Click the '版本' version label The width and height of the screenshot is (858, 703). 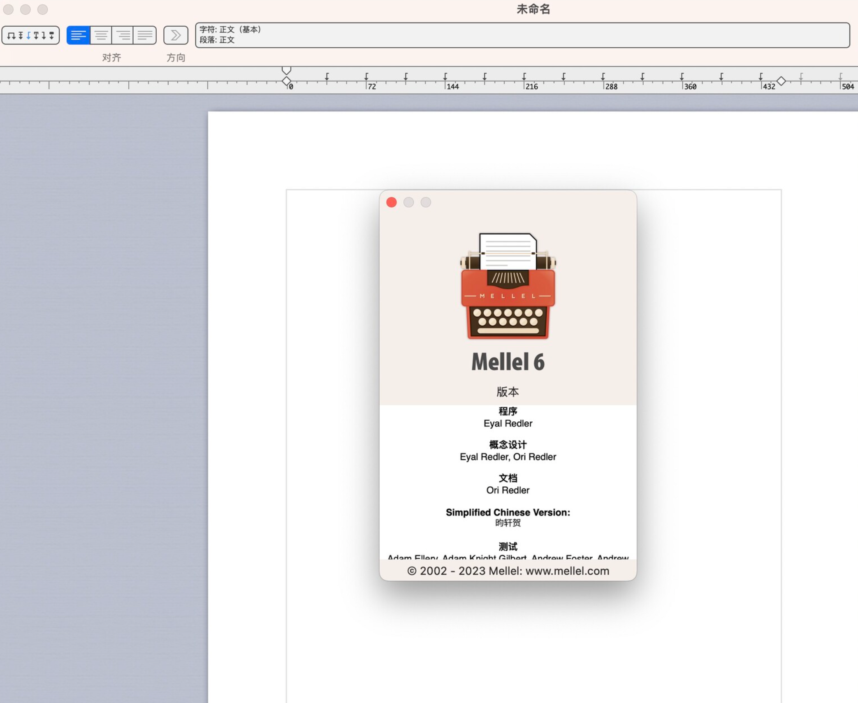pos(508,392)
